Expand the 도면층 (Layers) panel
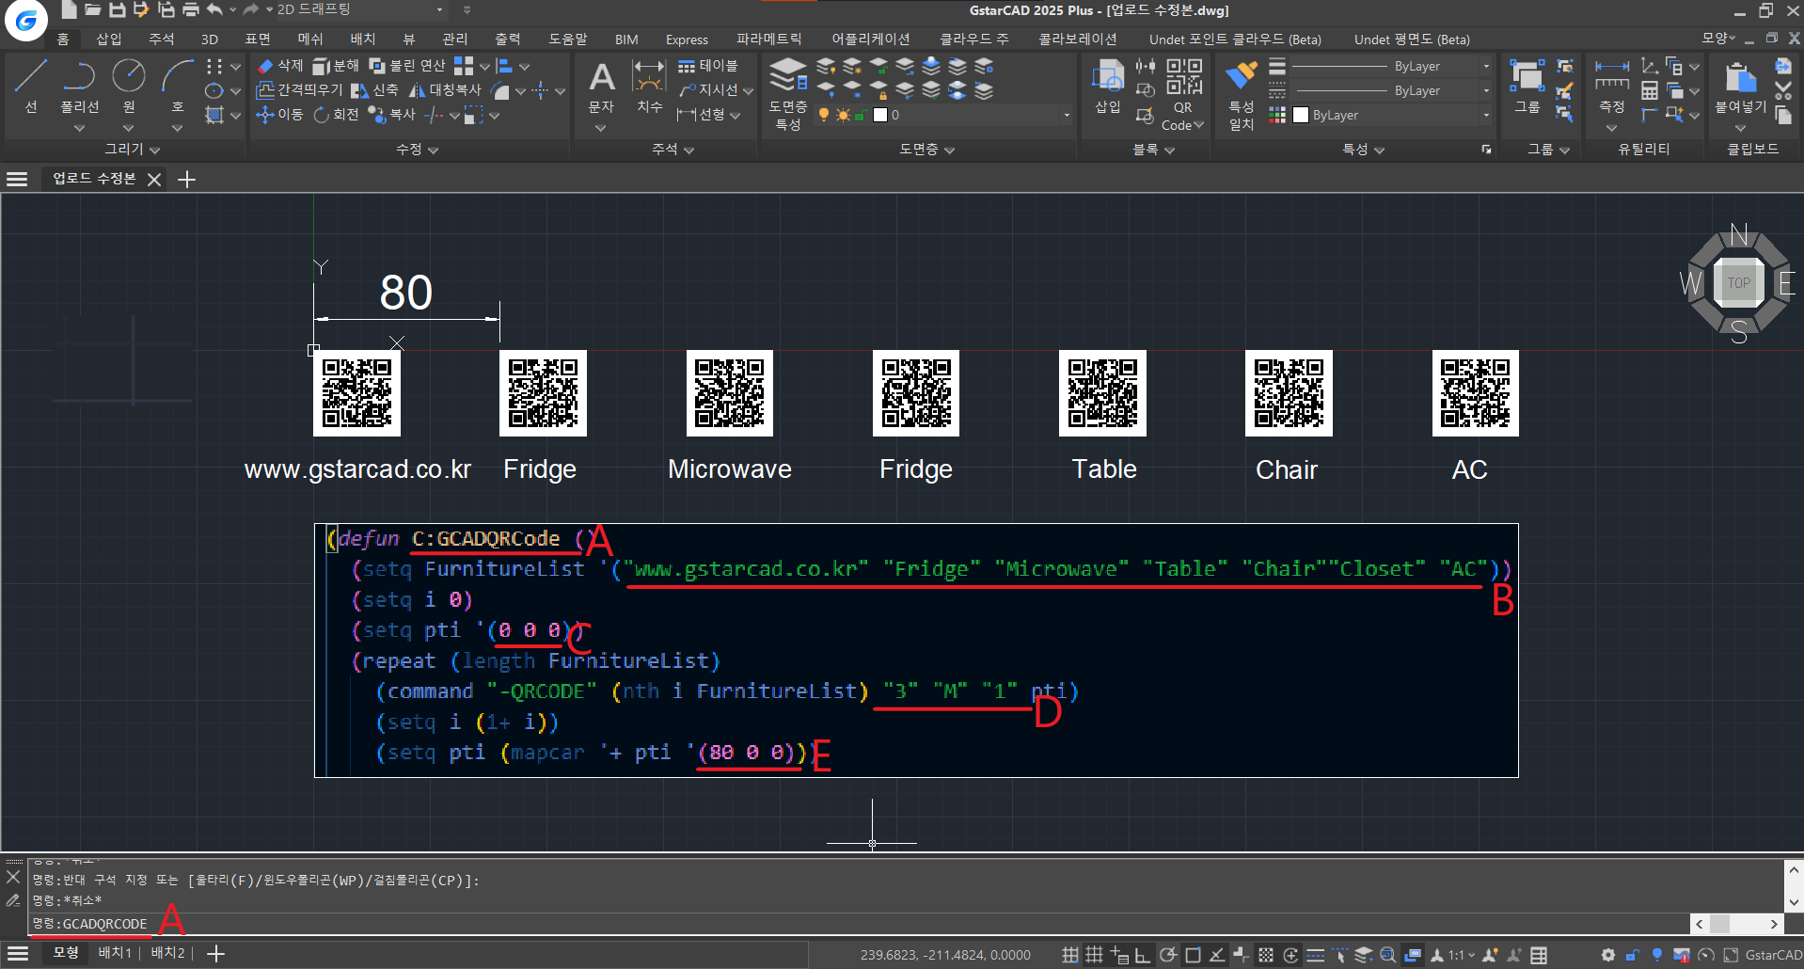This screenshot has height=969, width=1804. 926,149
